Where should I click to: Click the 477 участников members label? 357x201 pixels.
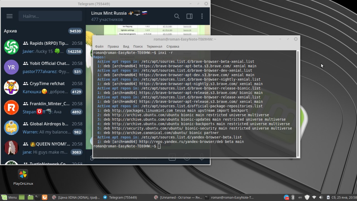click(107, 20)
